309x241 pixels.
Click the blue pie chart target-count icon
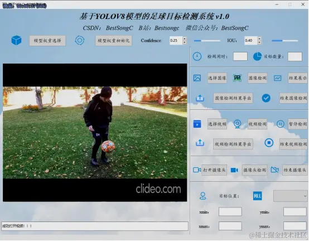tap(257, 56)
